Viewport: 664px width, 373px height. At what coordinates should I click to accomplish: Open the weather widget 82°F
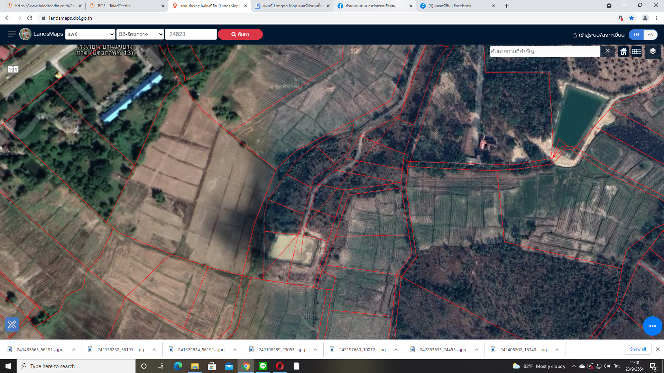point(539,366)
